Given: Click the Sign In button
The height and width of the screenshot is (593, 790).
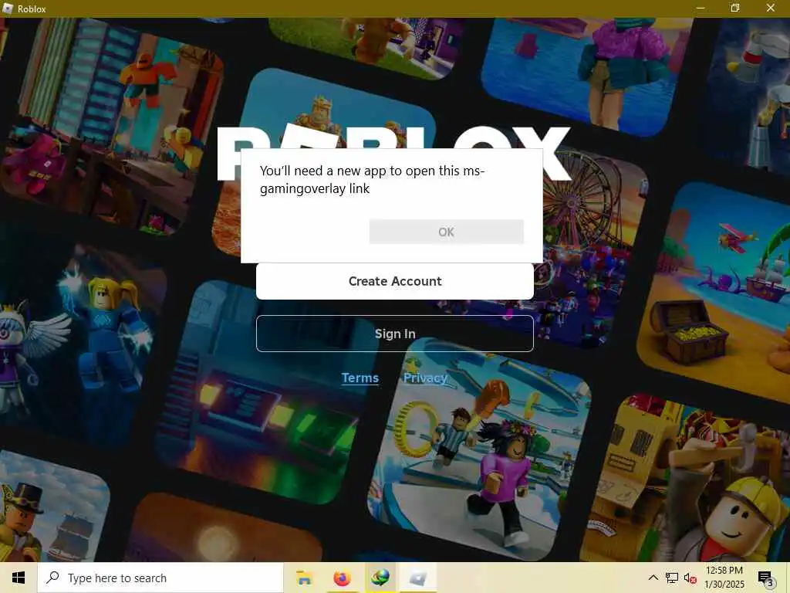Looking at the screenshot, I should [395, 334].
